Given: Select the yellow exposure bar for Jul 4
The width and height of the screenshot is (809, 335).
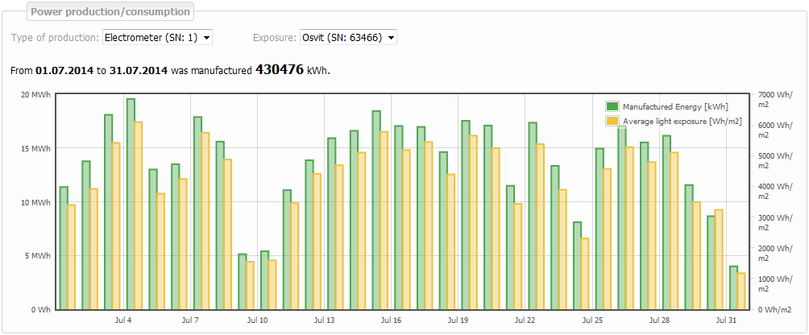Looking at the screenshot, I should (139, 216).
